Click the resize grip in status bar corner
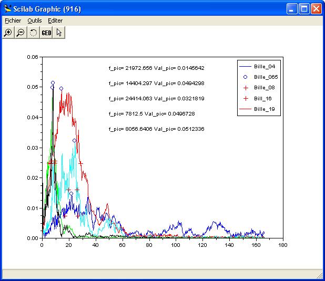 point(321,276)
